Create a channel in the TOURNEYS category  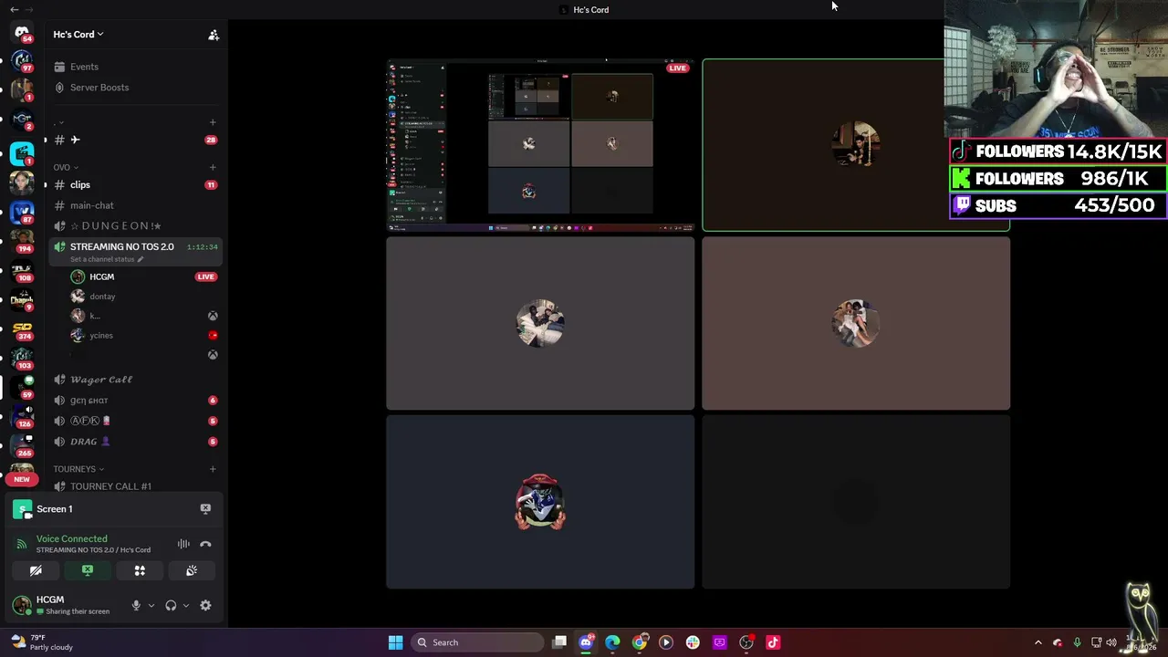point(213,469)
